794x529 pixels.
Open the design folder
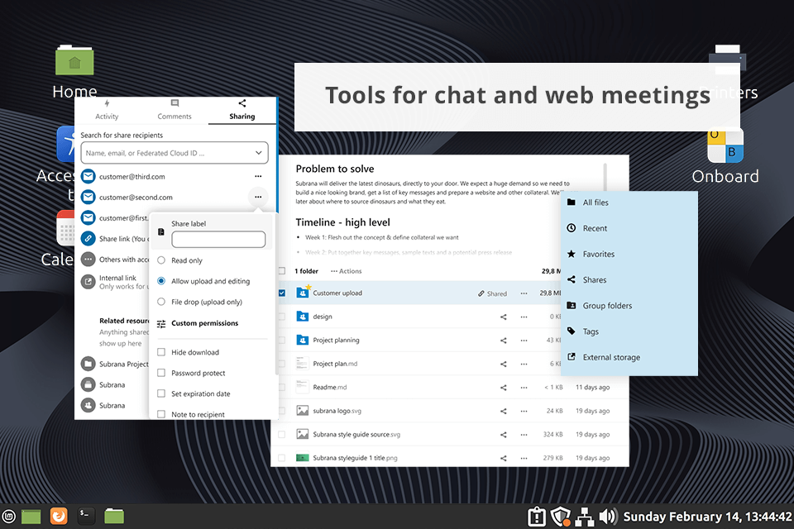[322, 317]
